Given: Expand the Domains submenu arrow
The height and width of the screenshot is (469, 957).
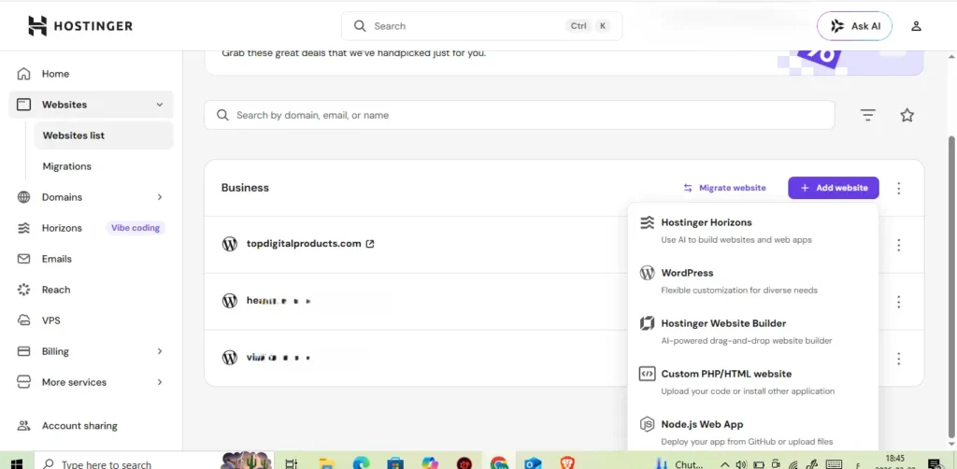Looking at the screenshot, I should (159, 197).
